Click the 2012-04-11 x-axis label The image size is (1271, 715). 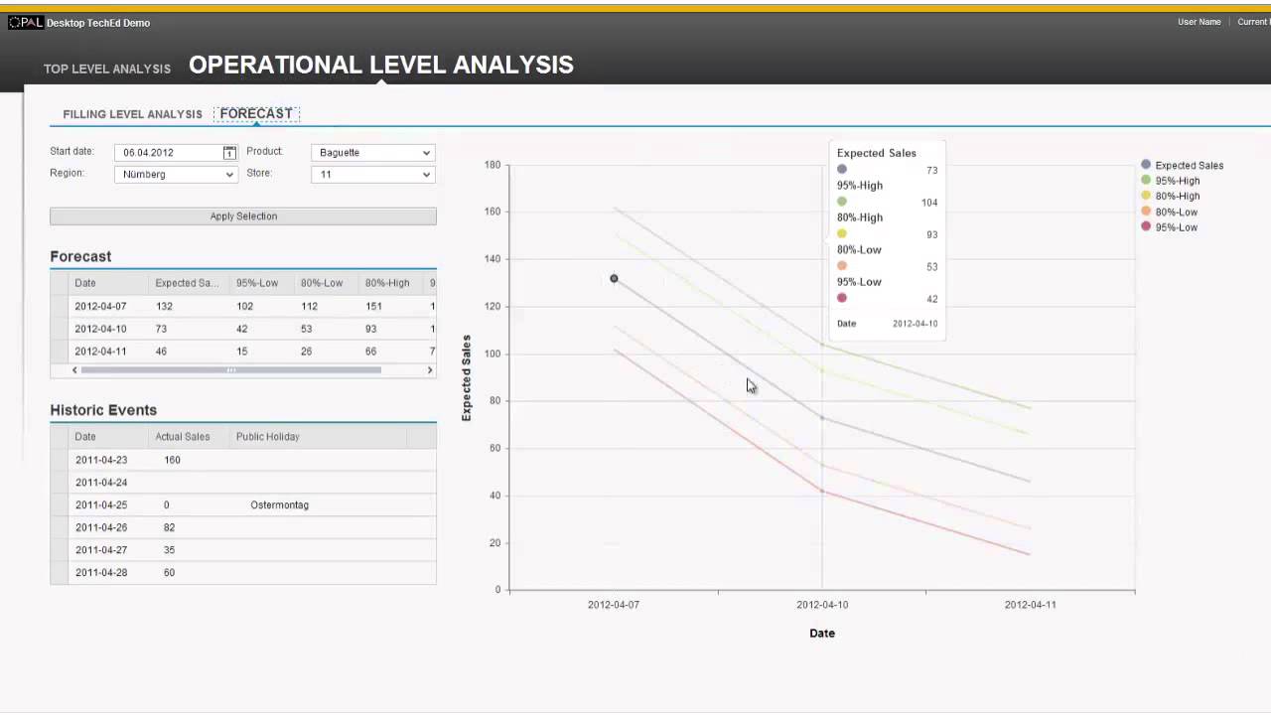pos(1030,605)
